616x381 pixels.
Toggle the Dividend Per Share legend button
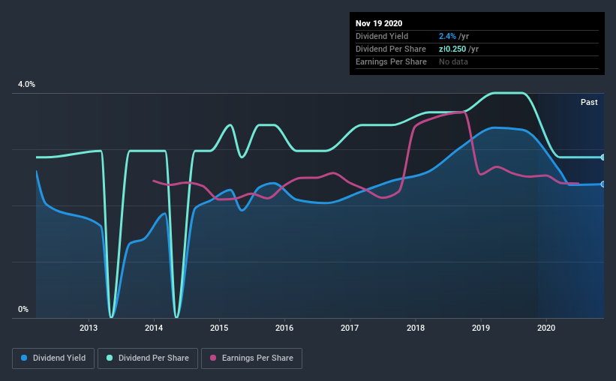pyautogui.click(x=148, y=358)
